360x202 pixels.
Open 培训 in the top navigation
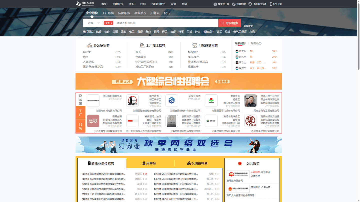tap(184, 4)
